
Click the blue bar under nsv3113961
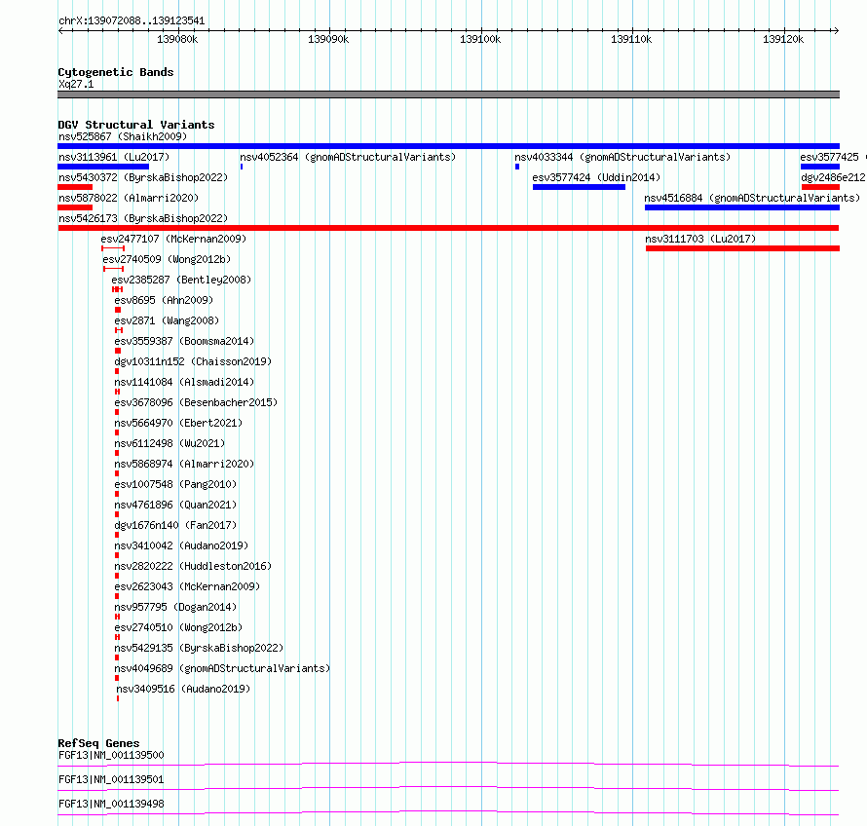coord(103,167)
